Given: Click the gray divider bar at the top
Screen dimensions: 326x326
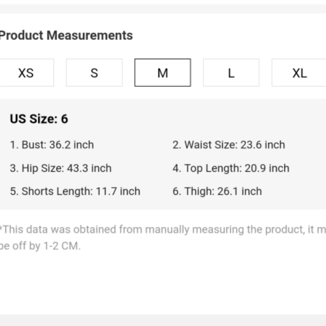Looking at the screenshot, I should click(x=163, y=9).
